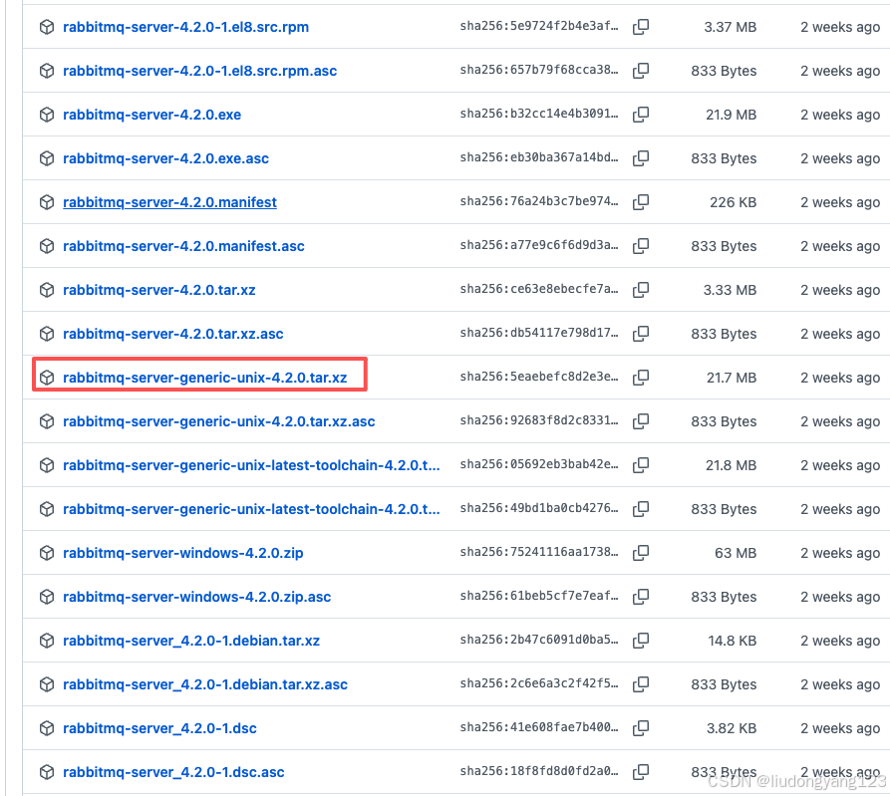
Task: Download the rabbitmq-server-4.2.0.exe installer
Action: click(151, 114)
